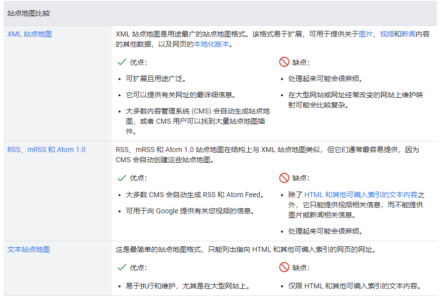Open the XML 站点地图 link

(x=29, y=34)
